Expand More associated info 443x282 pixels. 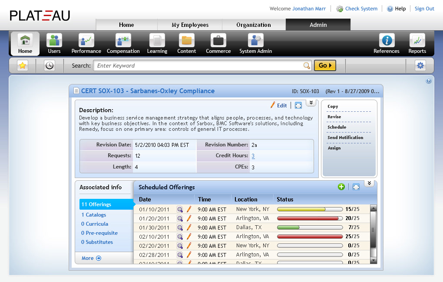coord(91,258)
